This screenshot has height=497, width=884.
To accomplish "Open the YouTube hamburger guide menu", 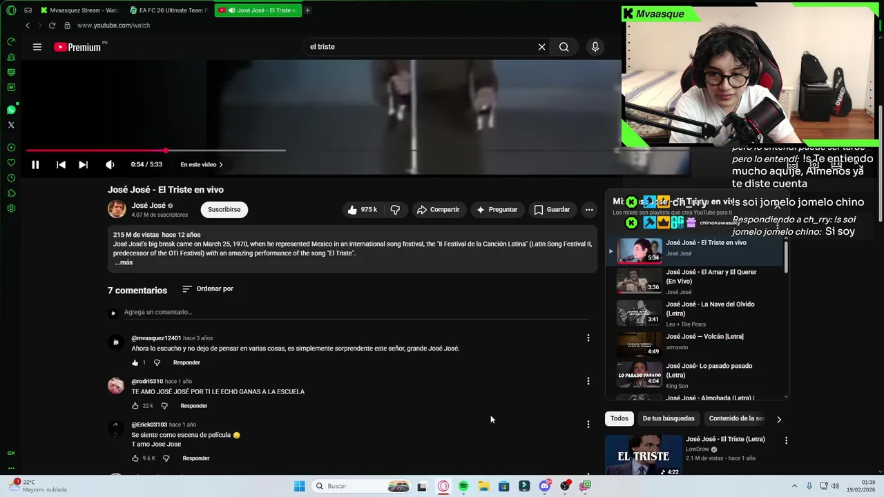I will coord(37,47).
